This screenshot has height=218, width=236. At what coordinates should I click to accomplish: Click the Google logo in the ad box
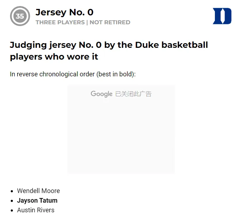pyautogui.click(x=101, y=94)
